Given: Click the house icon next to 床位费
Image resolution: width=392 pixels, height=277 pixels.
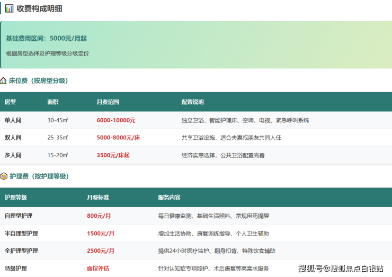Looking at the screenshot, I should 4,81.
